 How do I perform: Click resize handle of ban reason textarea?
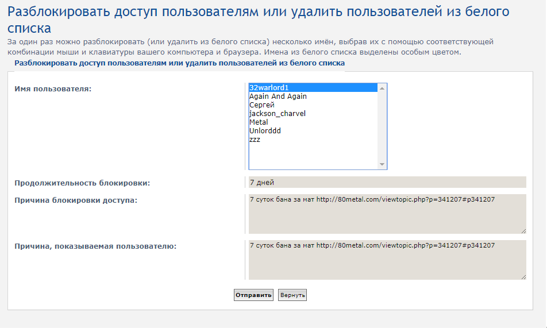pos(523,231)
